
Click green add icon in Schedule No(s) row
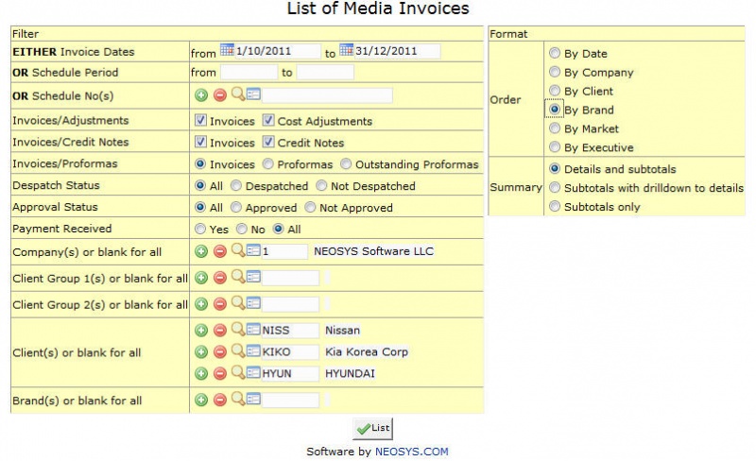coord(201,95)
